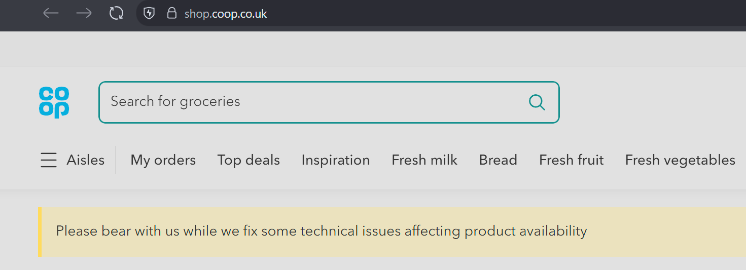Click the yellow technical issues notice banner

tap(392, 232)
